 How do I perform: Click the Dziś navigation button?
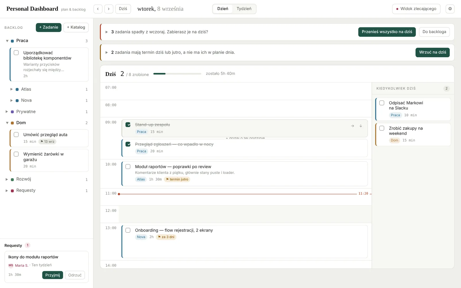coord(123,9)
